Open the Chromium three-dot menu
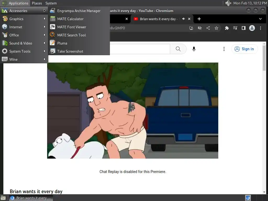Viewport: 268px width, 201px height. [260, 28]
